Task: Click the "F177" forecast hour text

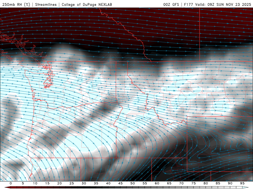Action: pyautogui.click(x=188, y=4)
